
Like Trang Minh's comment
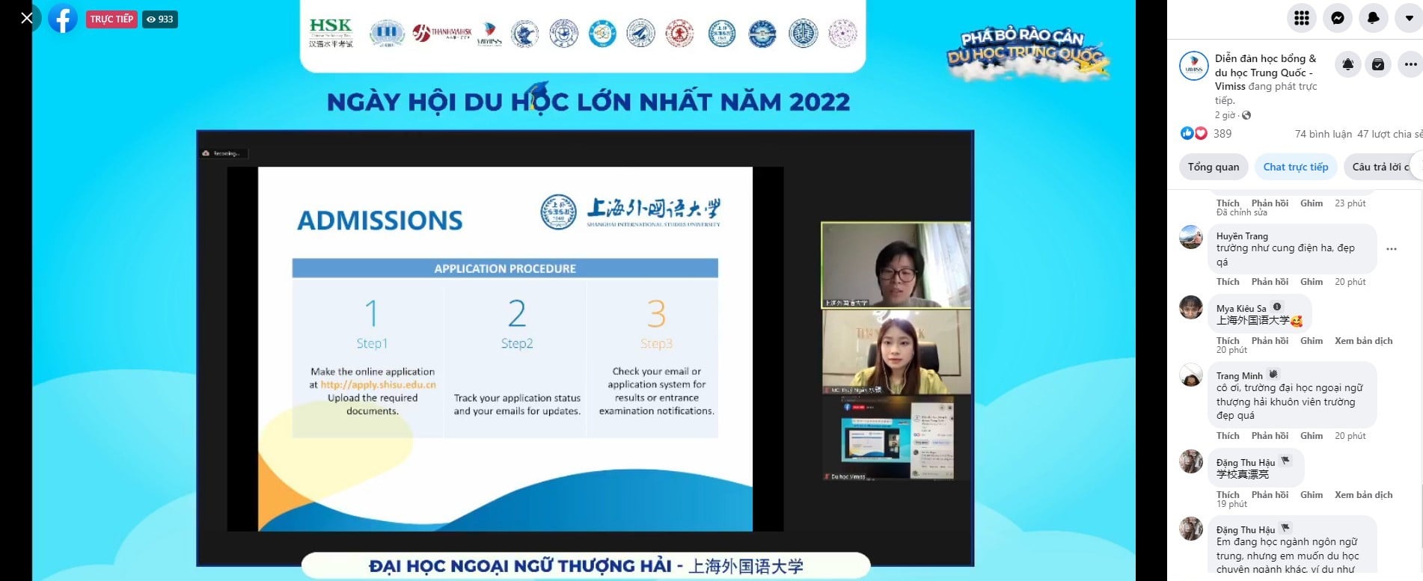tap(1228, 436)
